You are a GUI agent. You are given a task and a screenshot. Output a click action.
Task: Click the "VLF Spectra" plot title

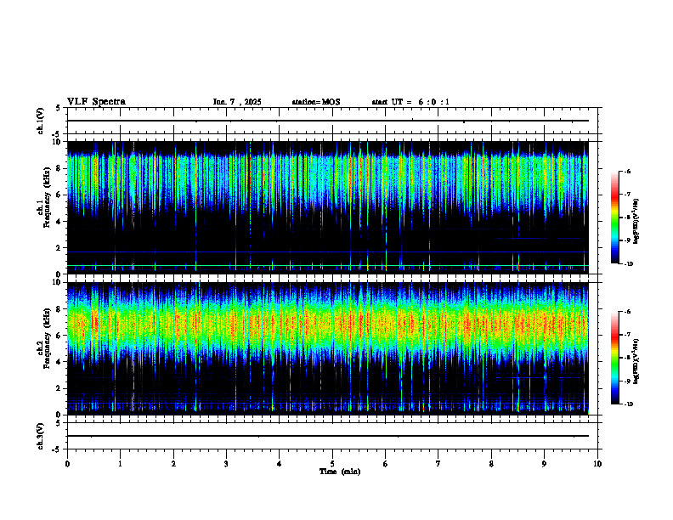point(96,102)
